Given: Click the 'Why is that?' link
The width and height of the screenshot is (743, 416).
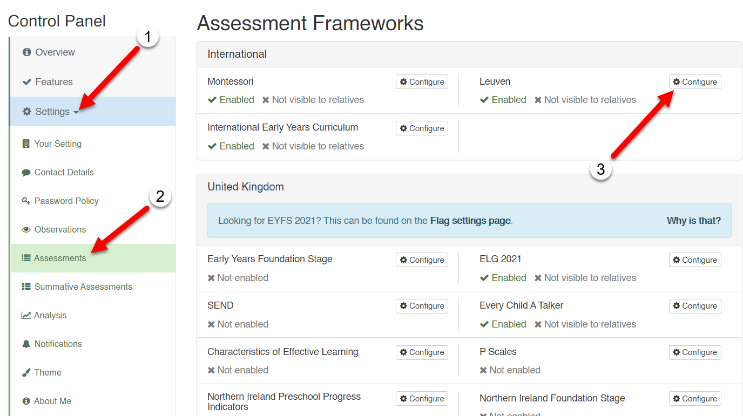Looking at the screenshot, I should click(694, 221).
